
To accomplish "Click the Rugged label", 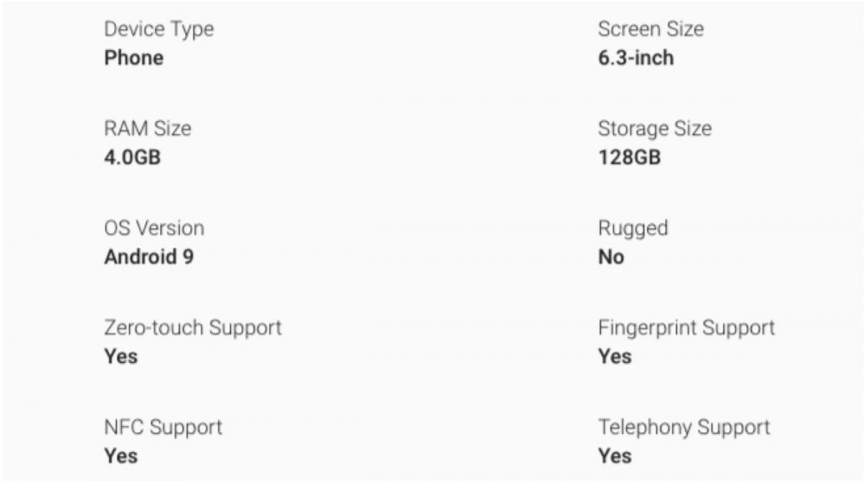I will 632,228.
